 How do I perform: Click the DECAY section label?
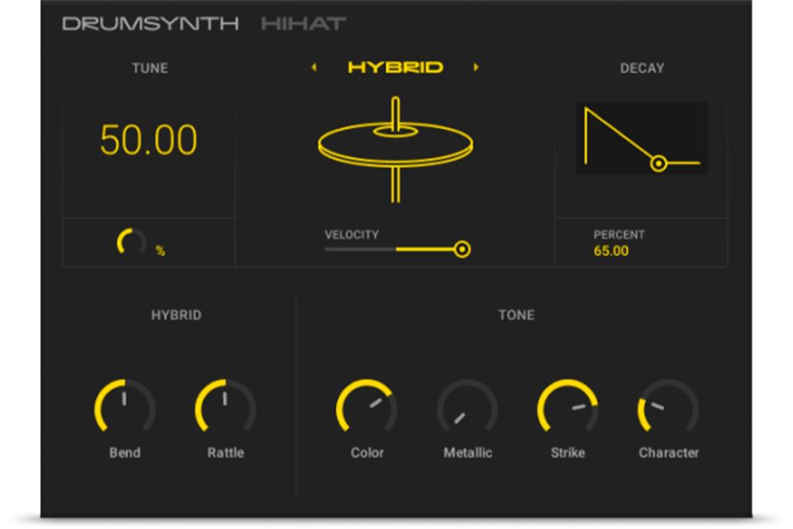coord(642,68)
